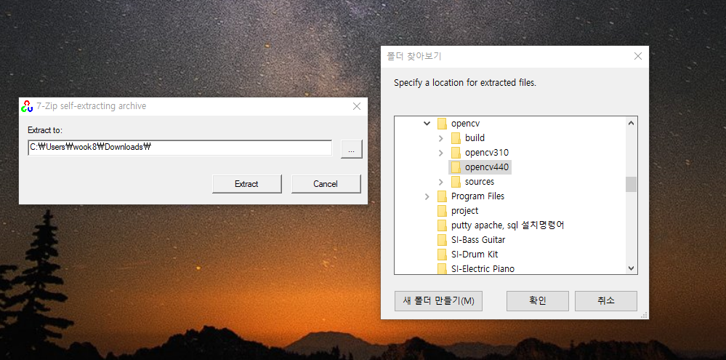Select the Program Files folder icon
Image resolution: width=726 pixels, height=360 pixels.
442,196
